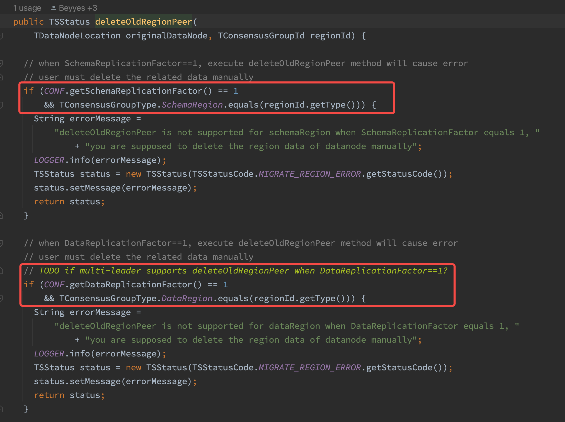The width and height of the screenshot is (565, 422).
Task: Click the author person icon beside Beyyes
Action: click(53, 8)
